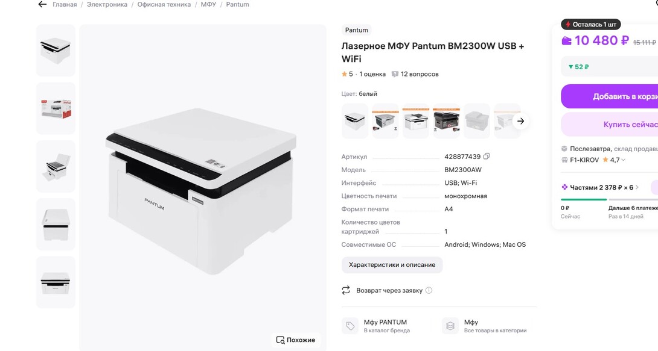
Task: Select the white printer color variant
Action: point(355,120)
